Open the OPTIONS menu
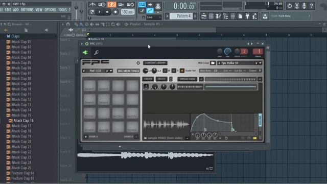This screenshot has width=327, height=184. pyautogui.click(x=50, y=10)
